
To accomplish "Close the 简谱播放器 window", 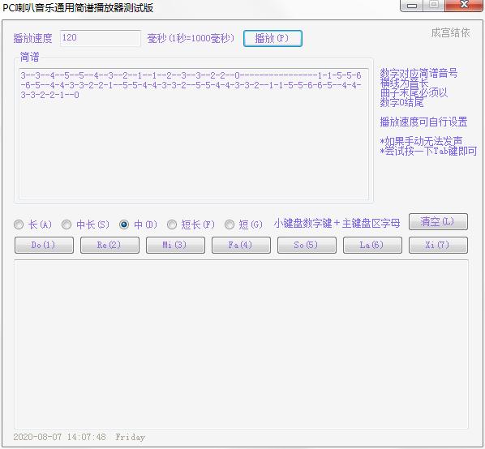I will pos(463,5).
